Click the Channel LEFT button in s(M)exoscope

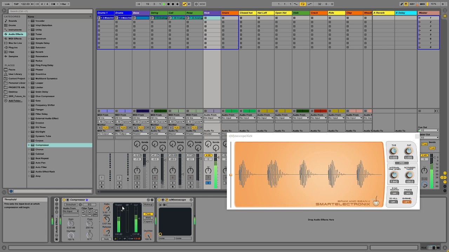(x=407, y=202)
